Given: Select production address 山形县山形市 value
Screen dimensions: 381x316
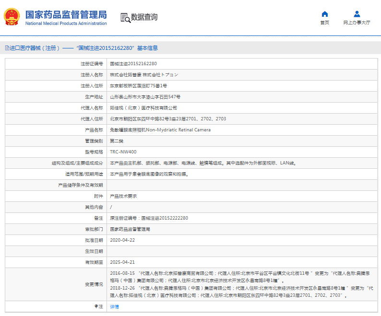Looking at the screenshot, I should [145, 97].
